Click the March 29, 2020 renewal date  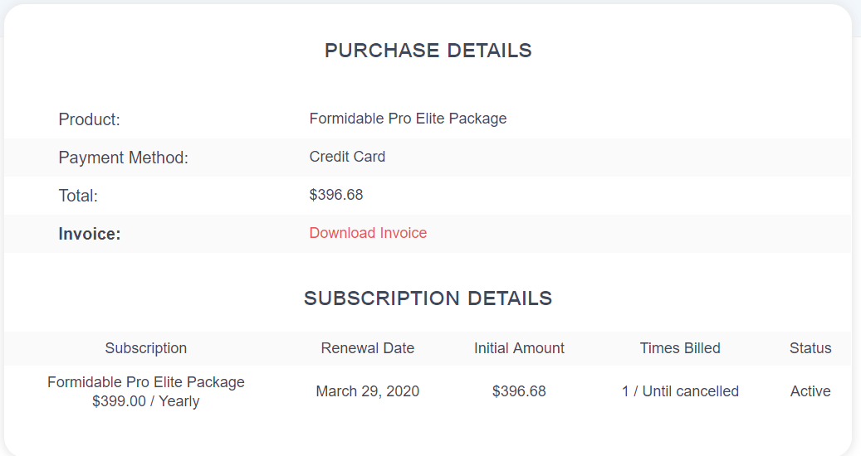click(368, 391)
